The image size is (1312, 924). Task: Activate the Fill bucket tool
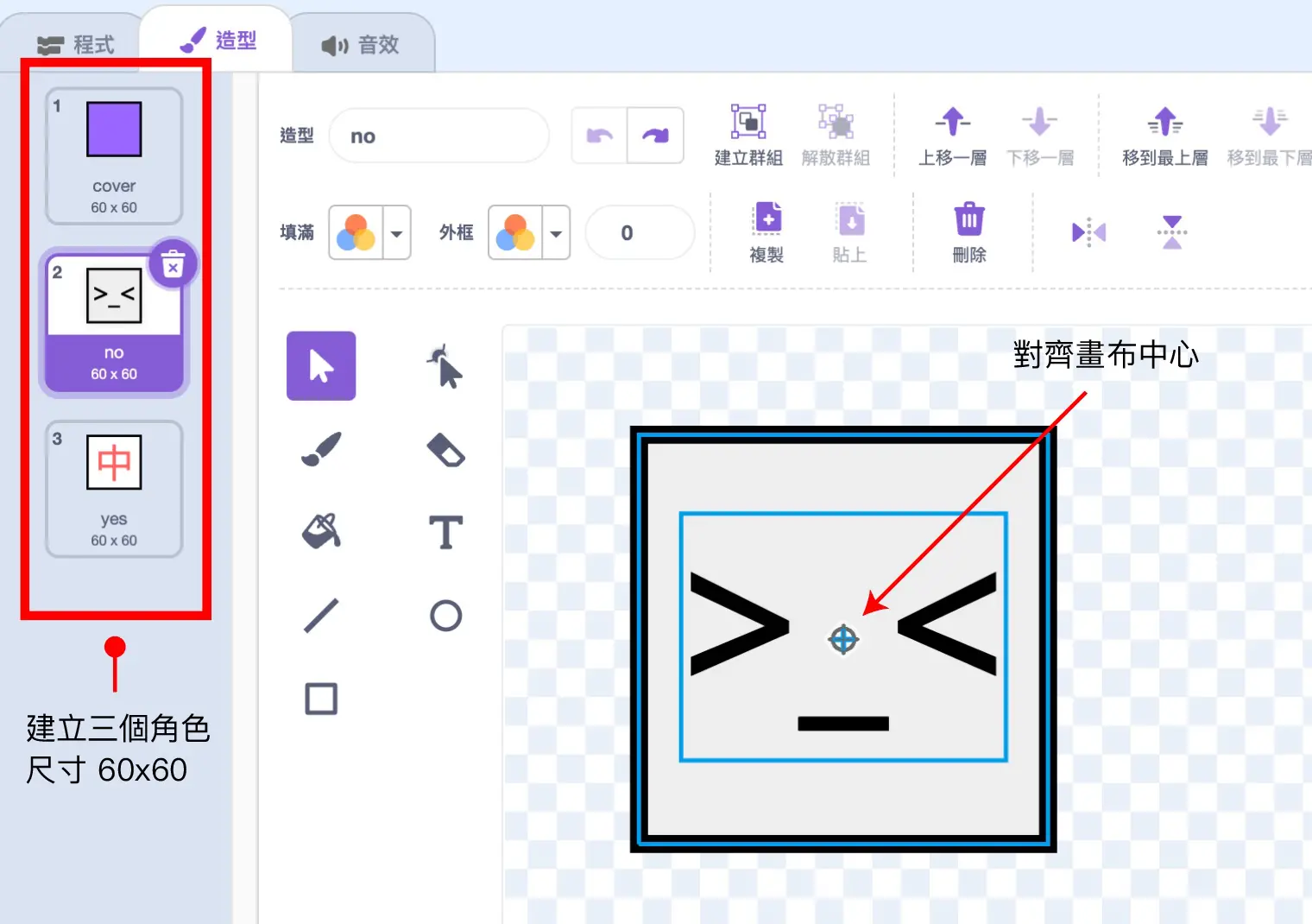point(321,532)
